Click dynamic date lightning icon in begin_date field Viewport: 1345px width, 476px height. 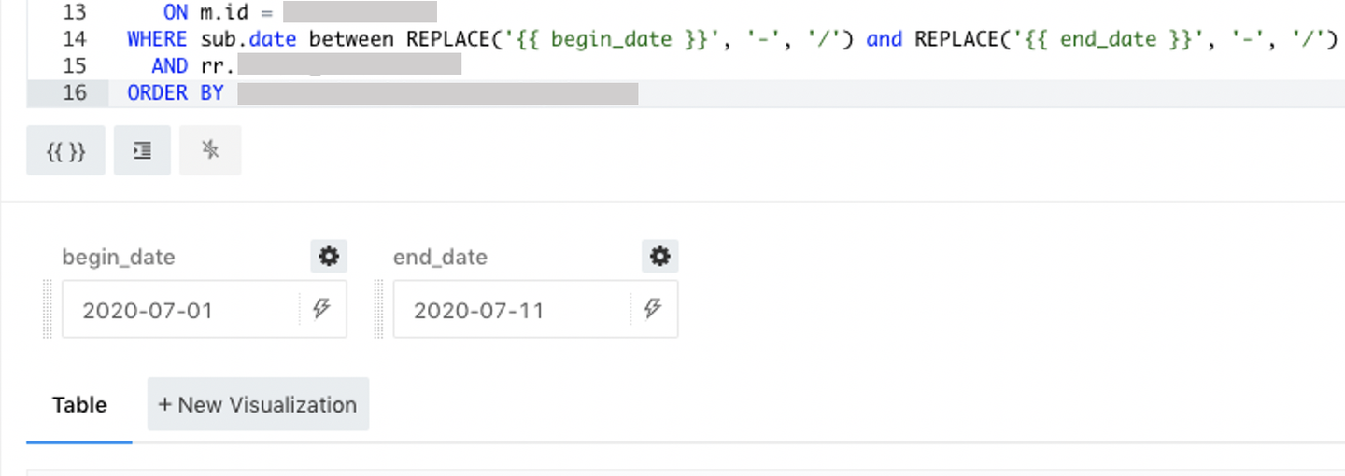[x=322, y=309]
